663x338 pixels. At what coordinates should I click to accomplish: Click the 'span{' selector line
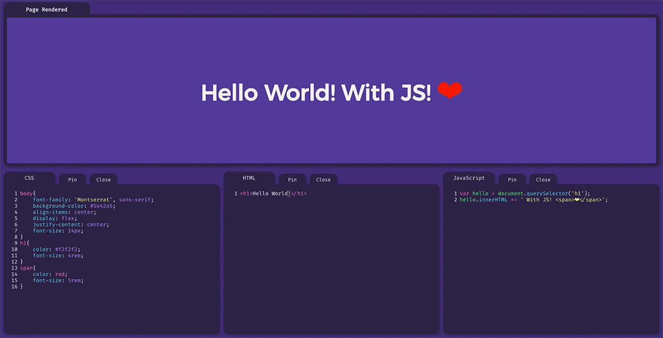pos(28,268)
